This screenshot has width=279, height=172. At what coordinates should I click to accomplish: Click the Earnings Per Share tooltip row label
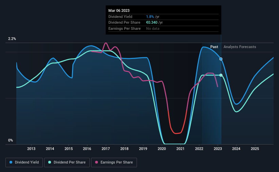(x=124, y=28)
